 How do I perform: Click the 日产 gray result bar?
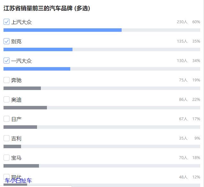click(20, 127)
